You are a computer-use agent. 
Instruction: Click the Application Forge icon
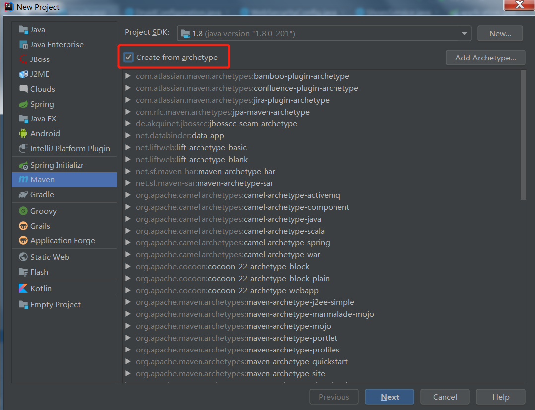23,241
